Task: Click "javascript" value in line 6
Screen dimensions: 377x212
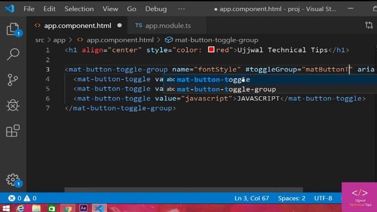Action: 207,98
